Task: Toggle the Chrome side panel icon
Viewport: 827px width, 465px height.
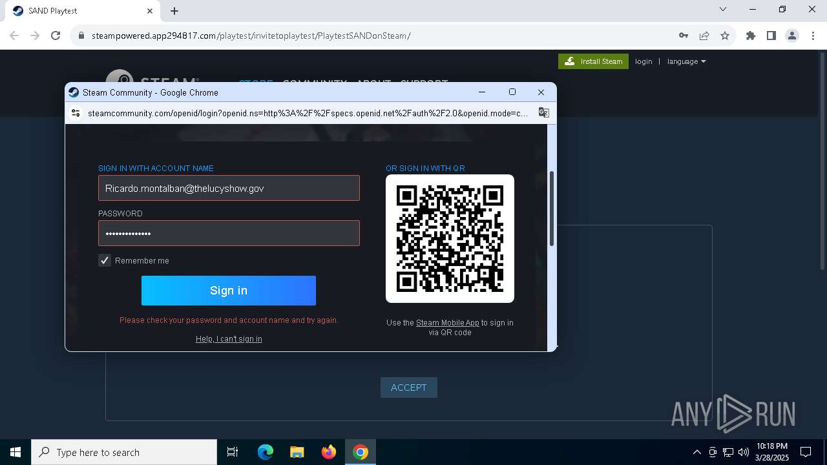Action: (771, 36)
